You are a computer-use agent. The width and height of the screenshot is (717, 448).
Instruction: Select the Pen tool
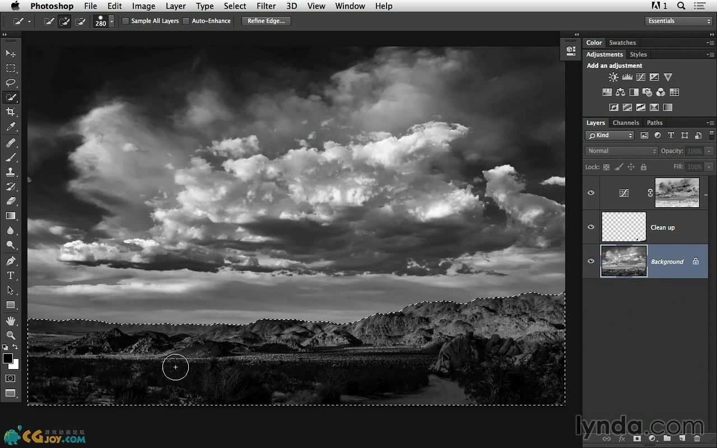11,261
